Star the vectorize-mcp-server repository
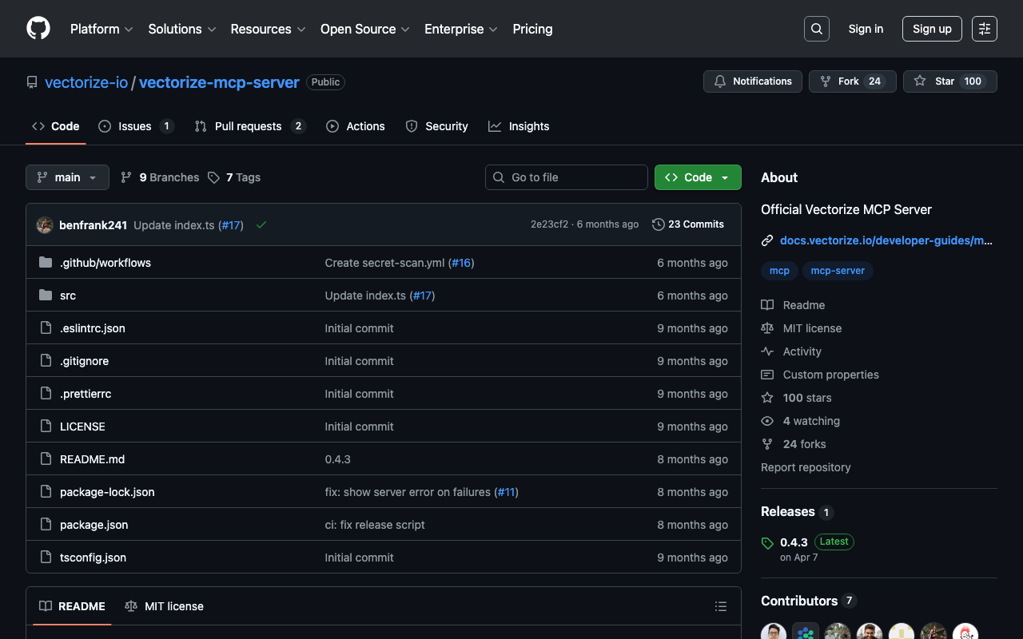This screenshot has width=1023, height=639. pyautogui.click(x=949, y=81)
